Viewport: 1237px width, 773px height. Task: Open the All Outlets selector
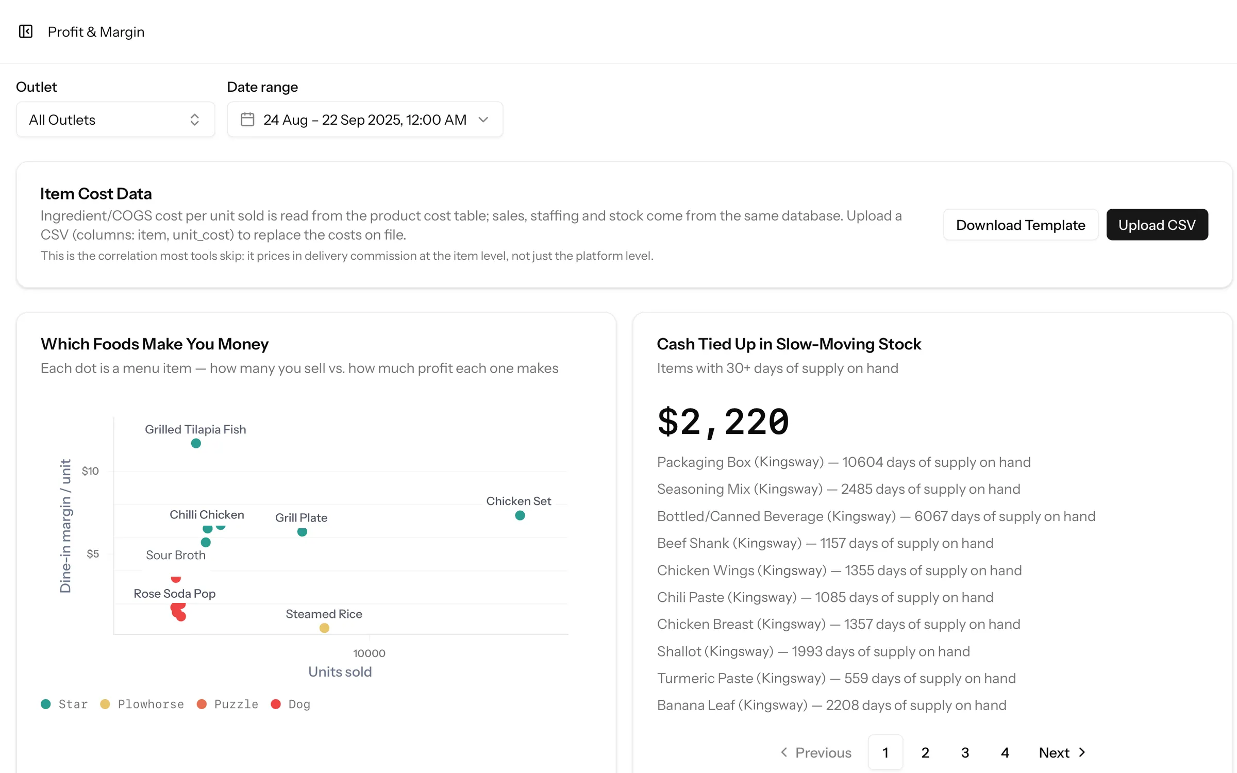point(115,120)
